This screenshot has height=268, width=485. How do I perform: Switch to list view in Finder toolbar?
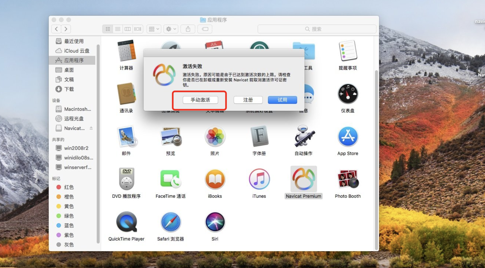click(x=118, y=29)
